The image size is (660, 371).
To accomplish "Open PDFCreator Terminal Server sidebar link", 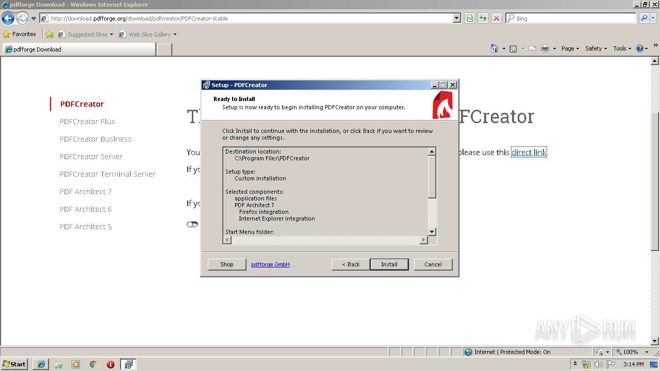I will (107, 174).
